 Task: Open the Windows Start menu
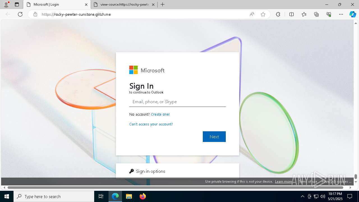[x=7, y=196]
